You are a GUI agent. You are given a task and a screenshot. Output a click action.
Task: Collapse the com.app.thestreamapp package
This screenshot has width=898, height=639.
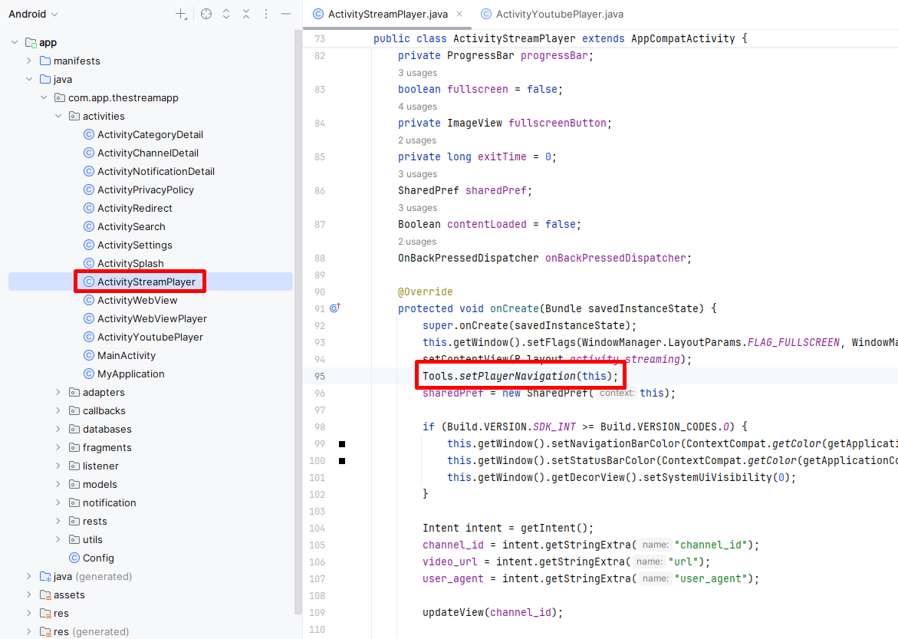[44, 97]
